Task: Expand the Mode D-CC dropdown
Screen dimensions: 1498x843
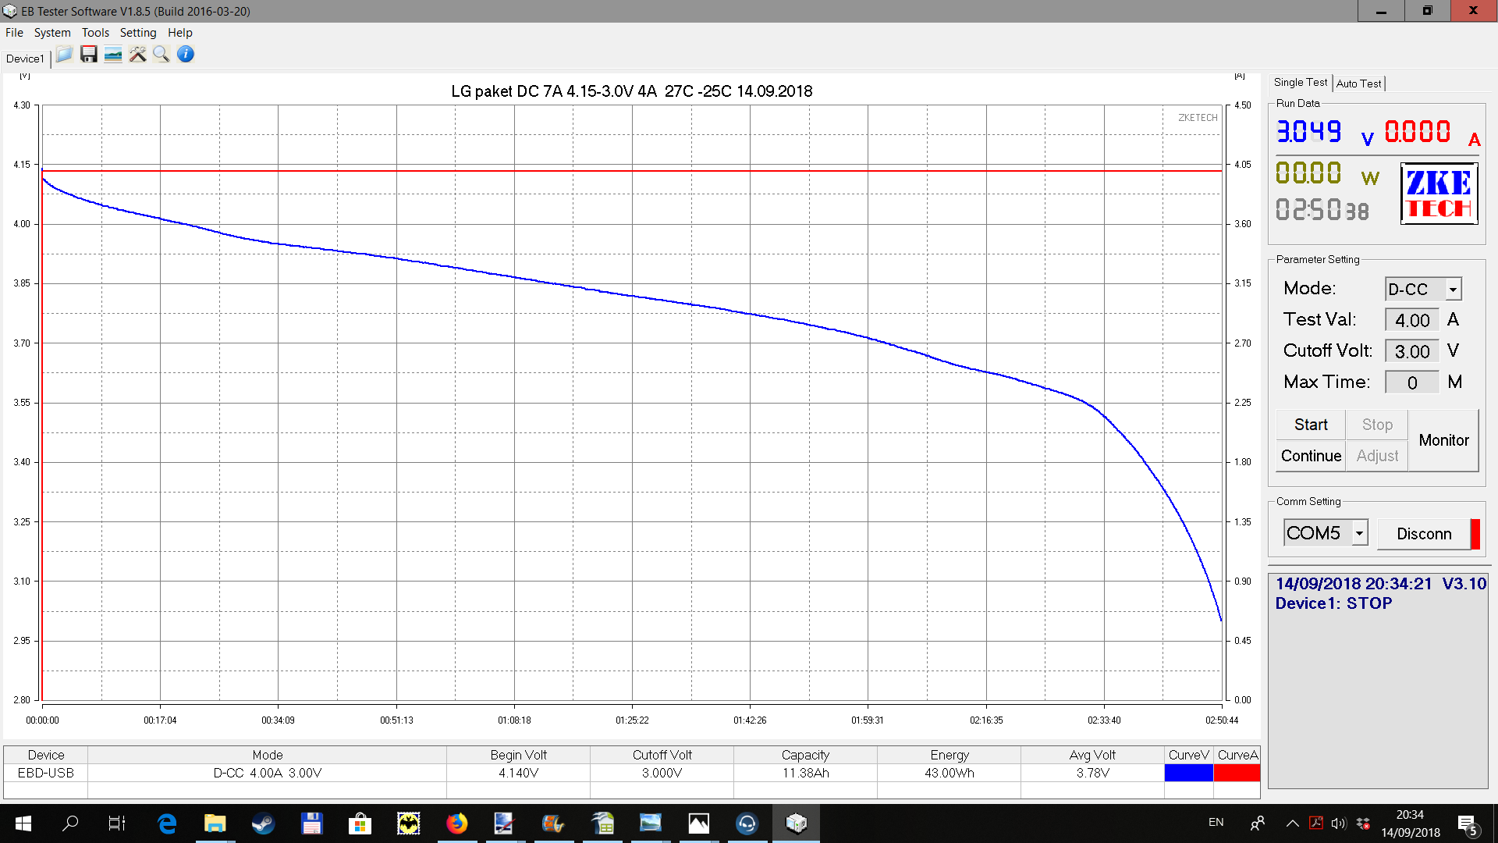Action: coord(1453,290)
